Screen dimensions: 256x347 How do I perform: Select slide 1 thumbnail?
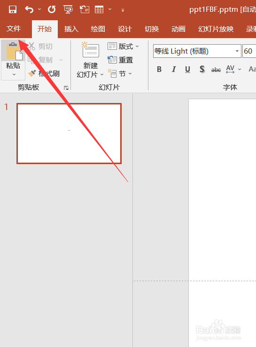(69, 134)
